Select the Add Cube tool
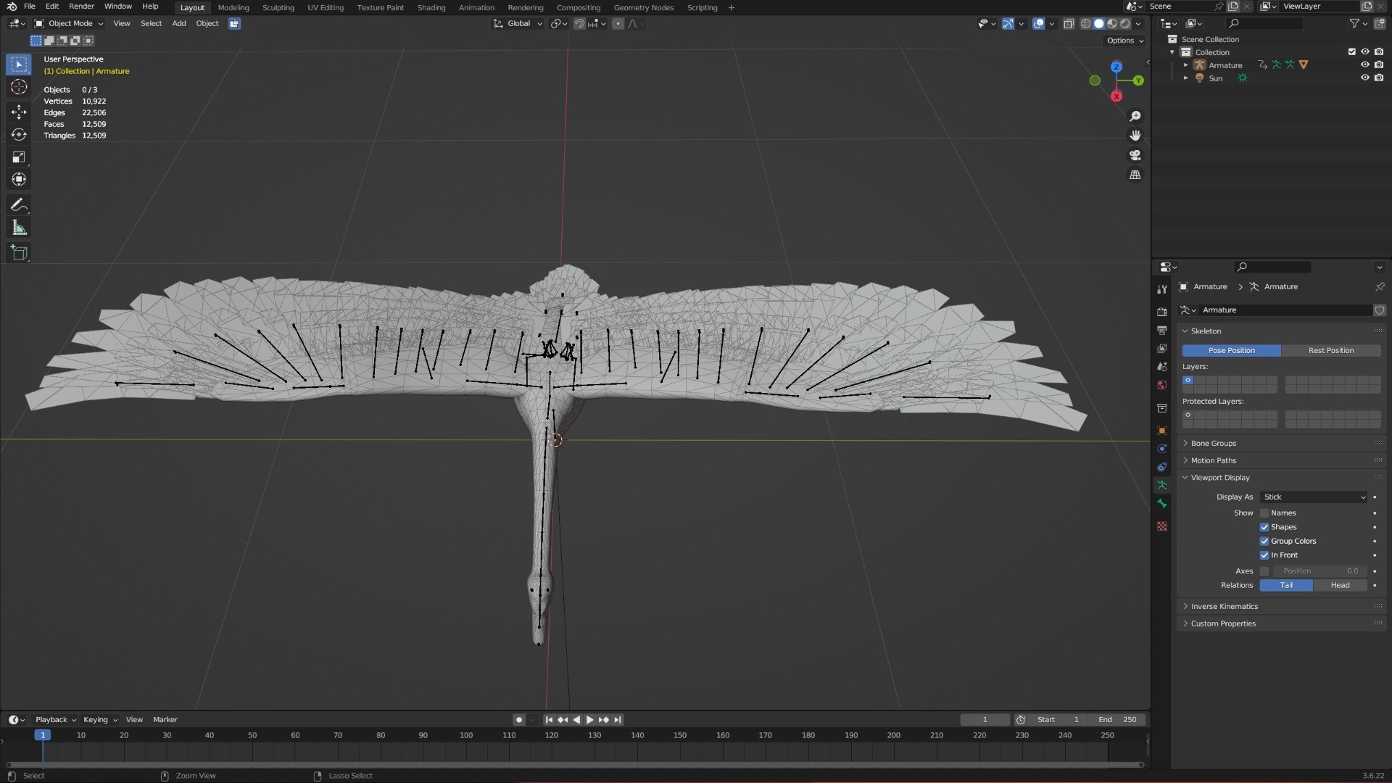The image size is (1392, 783). [x=19, y=253]
